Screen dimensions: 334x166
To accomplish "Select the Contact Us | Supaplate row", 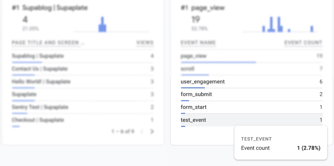I will [83, 69].
